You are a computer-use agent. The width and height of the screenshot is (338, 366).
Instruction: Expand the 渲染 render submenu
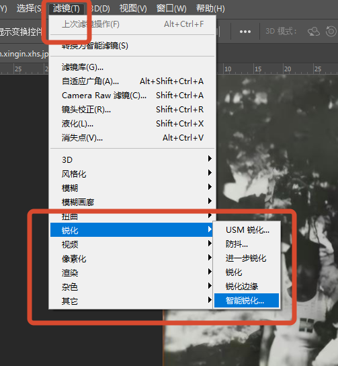pos(132,272)
